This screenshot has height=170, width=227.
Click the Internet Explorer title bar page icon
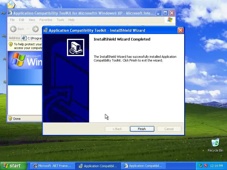(10, 13)
